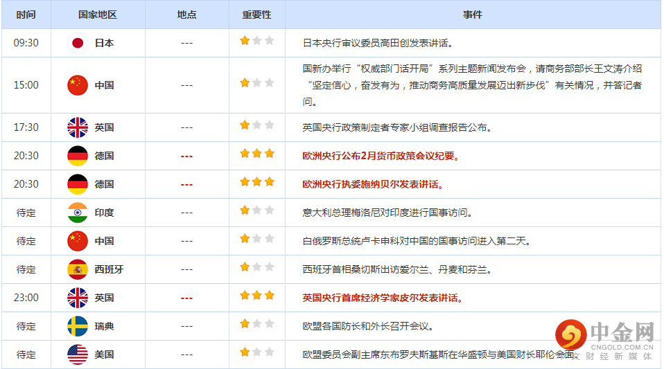Click three-star rating in the 23:00 row

coord(256,296)
